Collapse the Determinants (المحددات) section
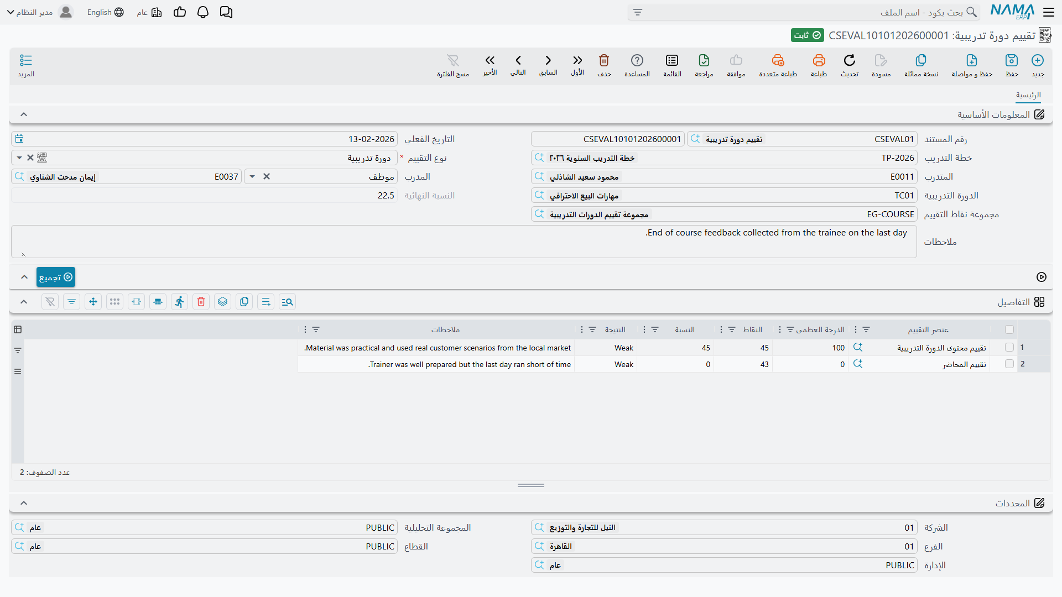The image size is (1062, 597). [24, 503]
